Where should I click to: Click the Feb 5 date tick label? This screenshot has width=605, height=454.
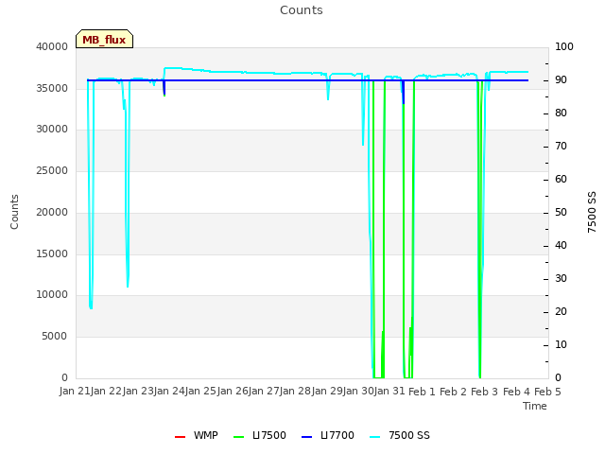tap(547, 392)
